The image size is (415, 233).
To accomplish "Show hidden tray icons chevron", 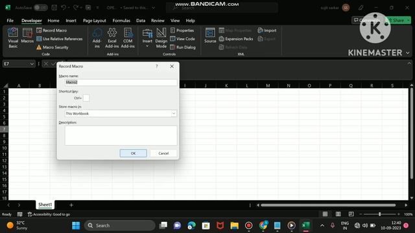I will tap(322, 225).
